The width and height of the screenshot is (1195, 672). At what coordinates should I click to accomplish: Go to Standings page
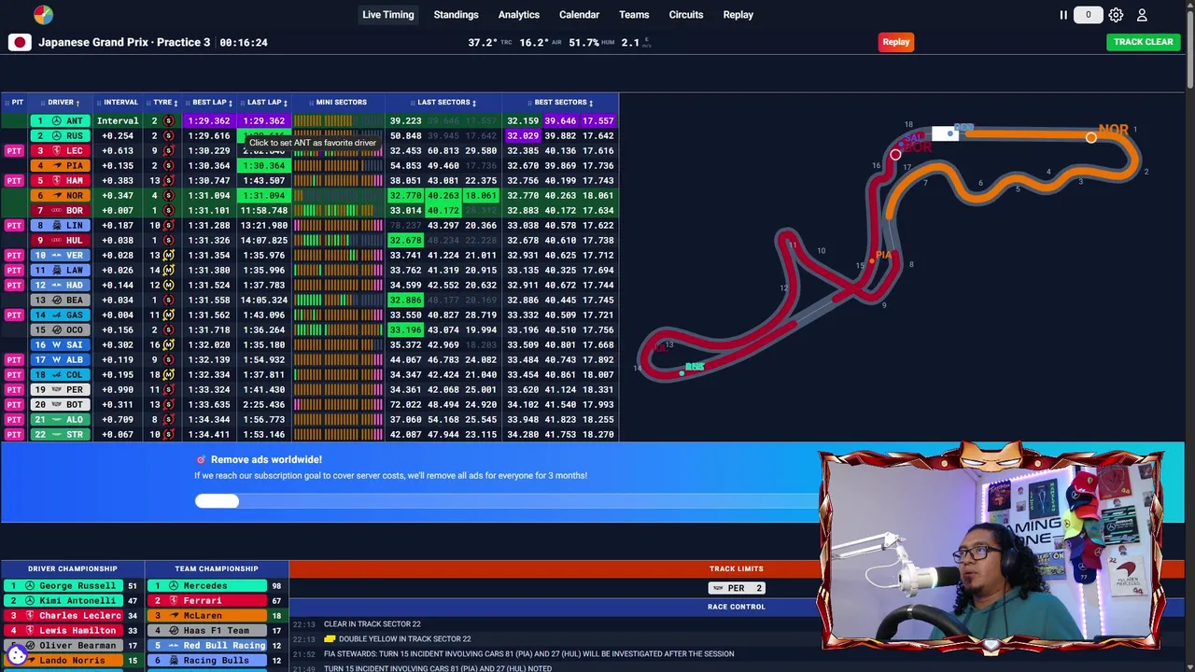456,15
